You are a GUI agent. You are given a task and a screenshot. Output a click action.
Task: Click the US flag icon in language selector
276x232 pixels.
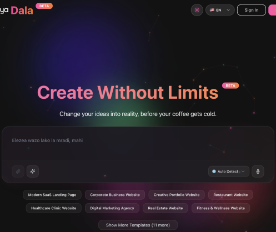[x=212, y=10]
